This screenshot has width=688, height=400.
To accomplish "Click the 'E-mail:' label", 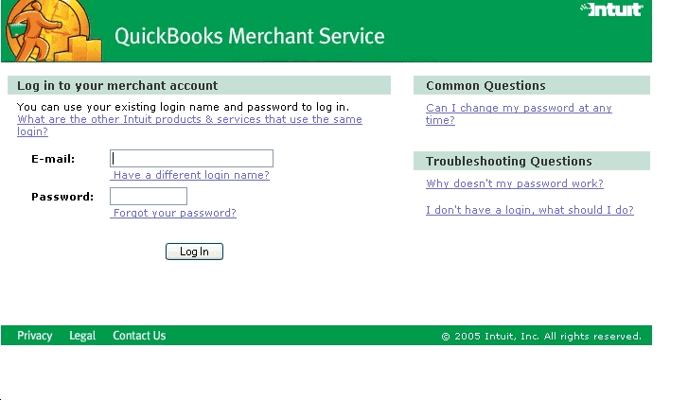I will [x=53, y=159].
